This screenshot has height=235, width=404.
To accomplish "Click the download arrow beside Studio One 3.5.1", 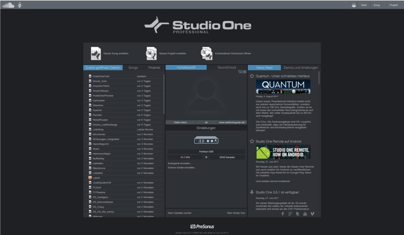I will tap(252, 192).
